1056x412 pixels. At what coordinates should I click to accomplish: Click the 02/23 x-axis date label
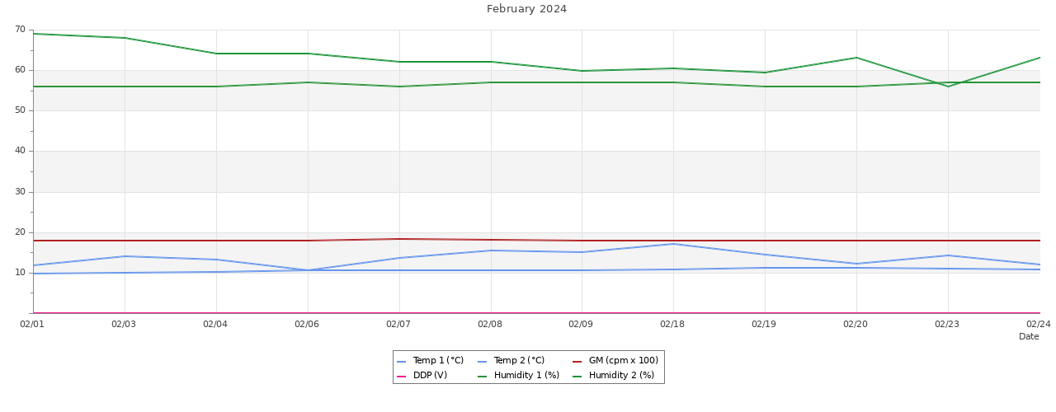tap(947, 325)
